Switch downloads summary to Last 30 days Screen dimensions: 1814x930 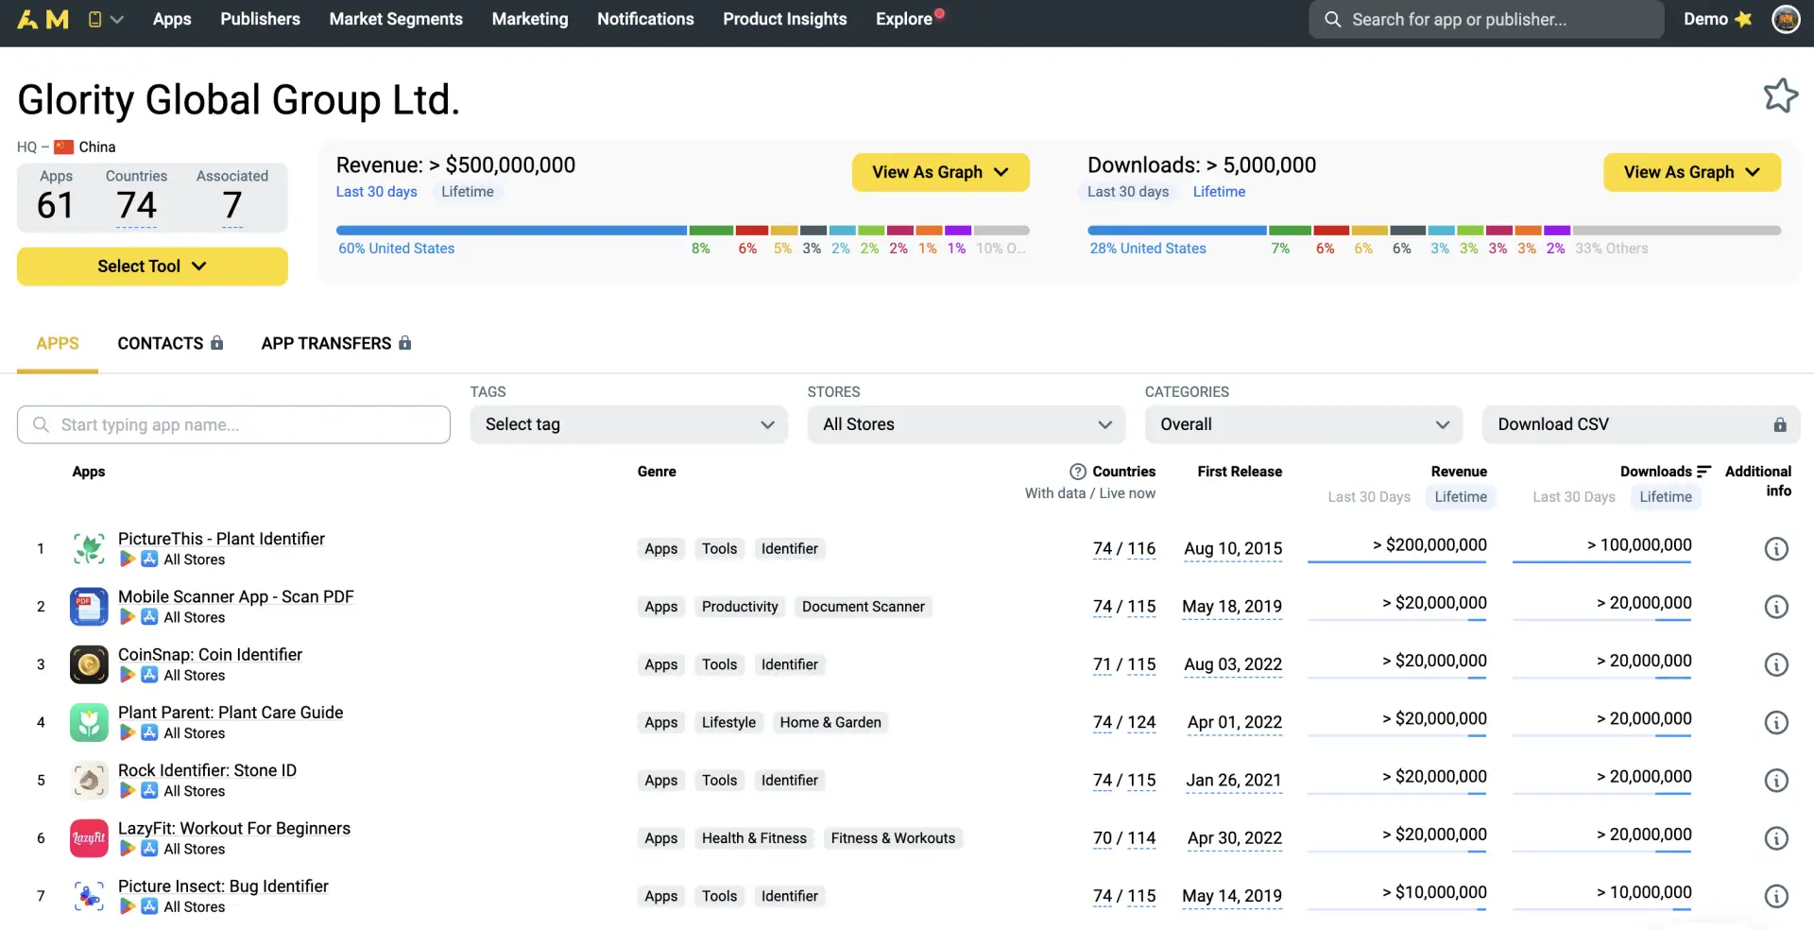tap(1127, 192)
